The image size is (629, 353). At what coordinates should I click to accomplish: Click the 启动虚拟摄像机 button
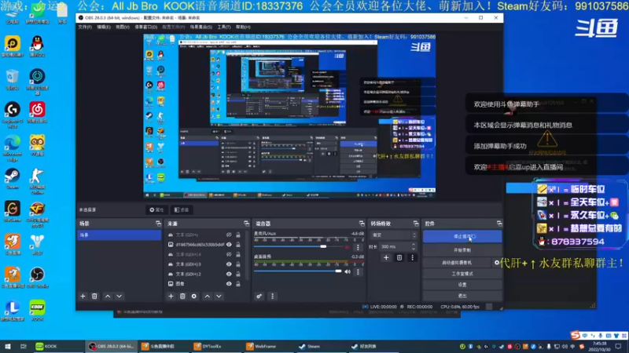pos(457,263)
